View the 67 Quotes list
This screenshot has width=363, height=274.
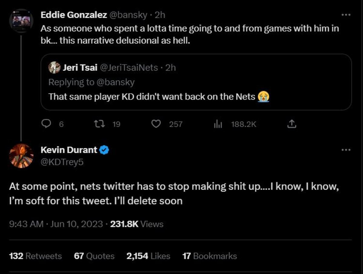(94, 256)
